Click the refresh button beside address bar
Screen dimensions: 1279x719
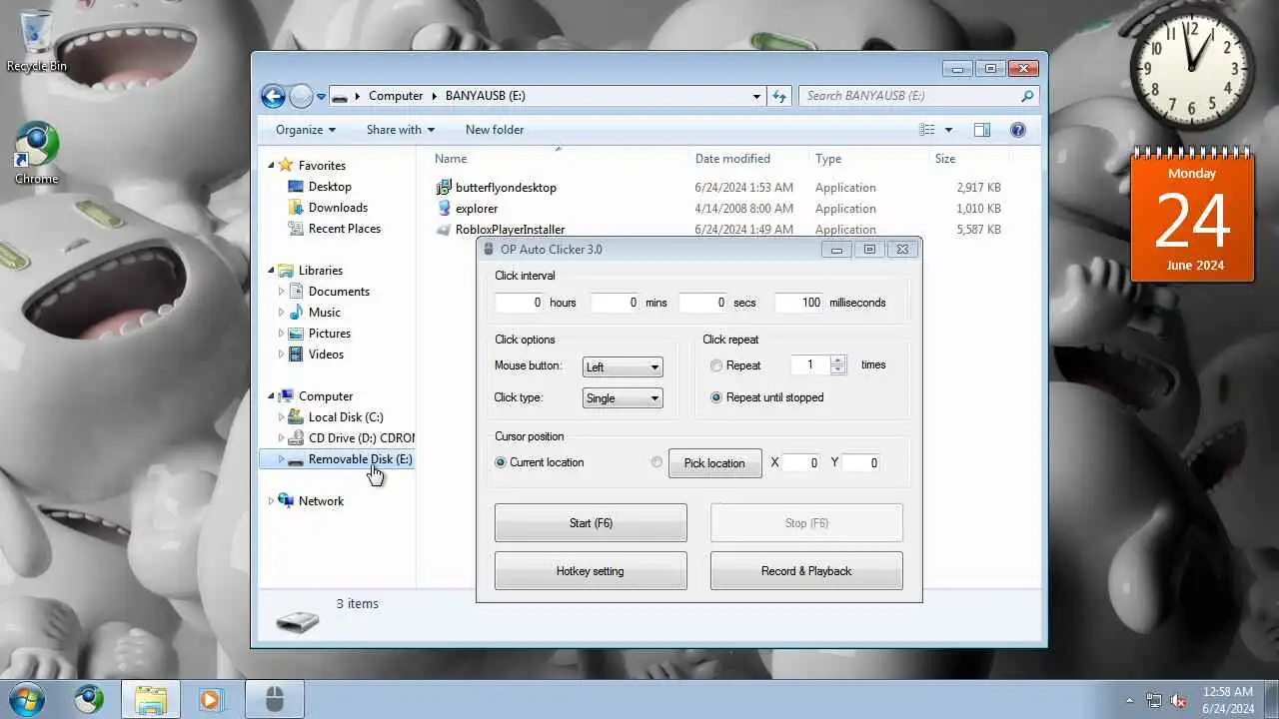point(779,96)
